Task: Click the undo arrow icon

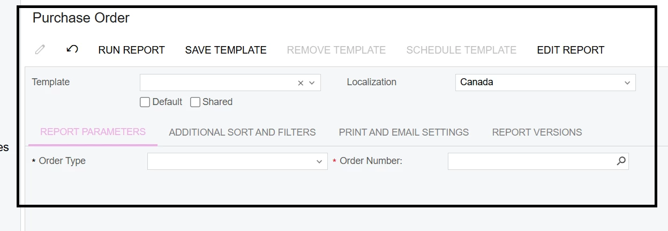Action: tap(72, 49)
